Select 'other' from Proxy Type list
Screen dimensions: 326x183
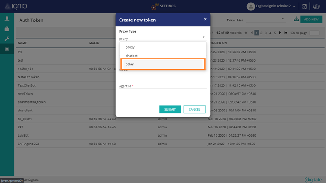tap(163, 64)
